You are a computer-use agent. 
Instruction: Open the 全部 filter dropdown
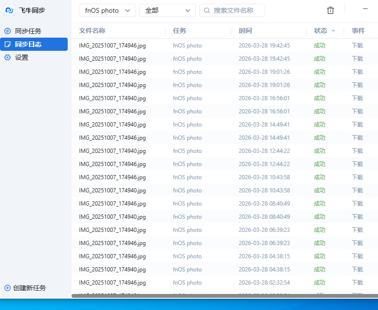coord(167,10)
